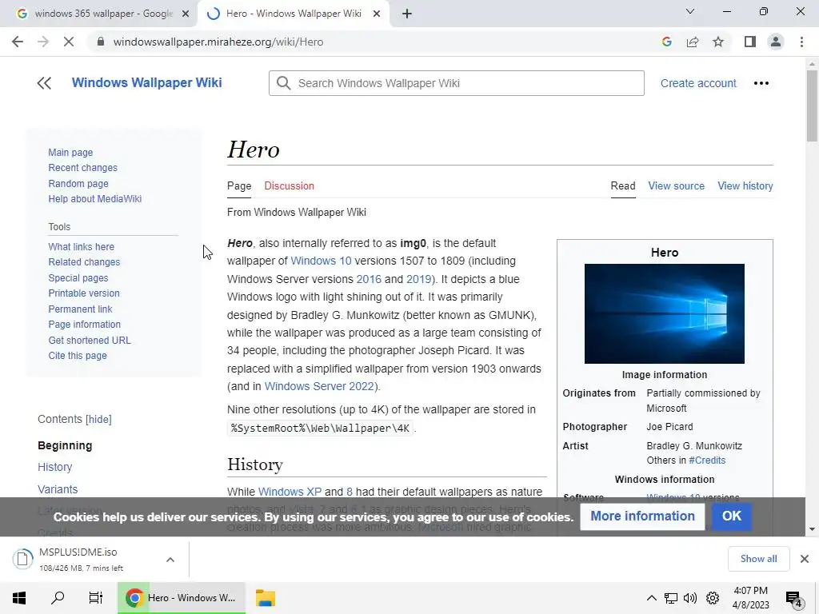Open the Discussion tab
The height and width of the screenshot is (614, 819).
point(289,185)
